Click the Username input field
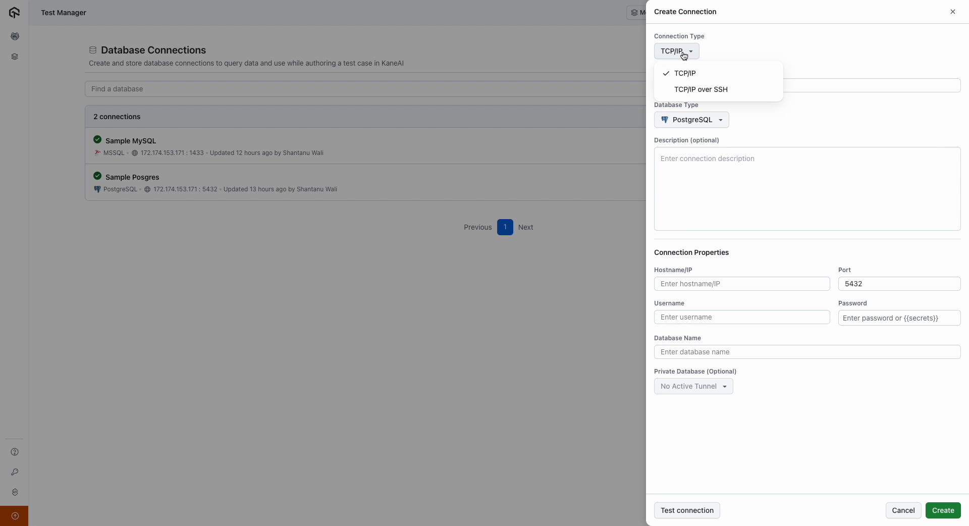 pos(742,317)
